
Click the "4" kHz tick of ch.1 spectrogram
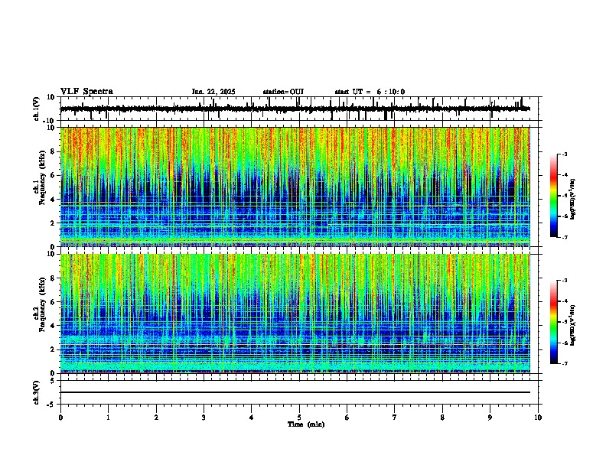(x=54, y=200)
